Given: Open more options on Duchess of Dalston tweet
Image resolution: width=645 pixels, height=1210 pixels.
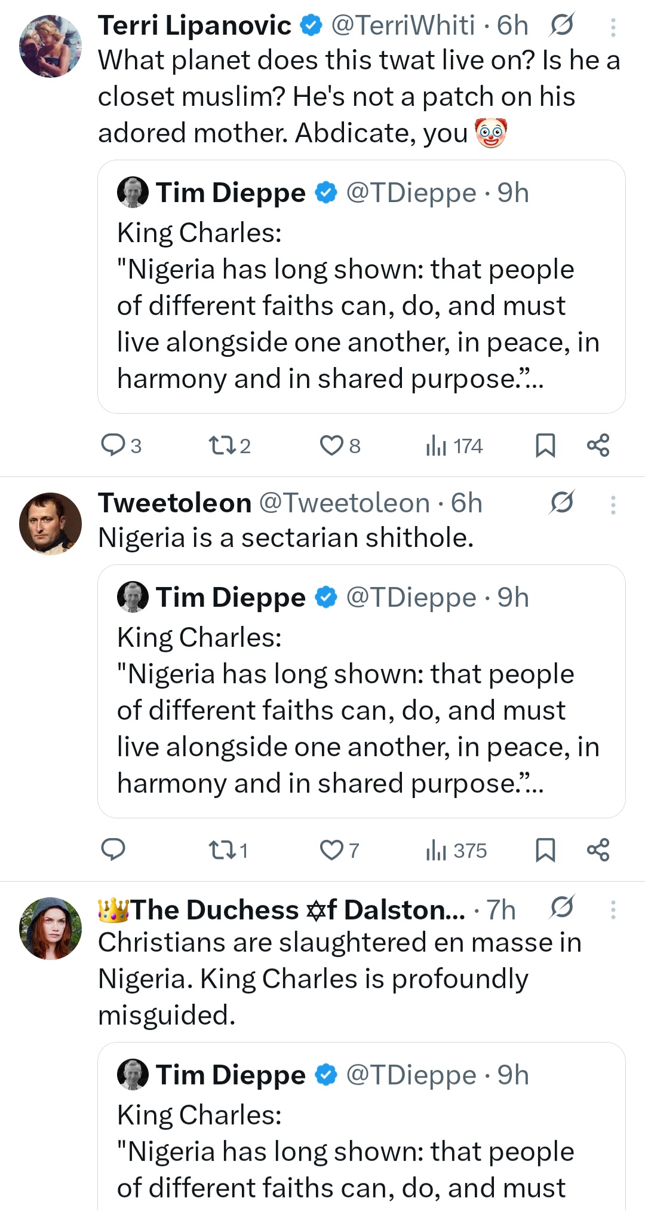Looking at the screenshot, I should click(x=613, y=910).
